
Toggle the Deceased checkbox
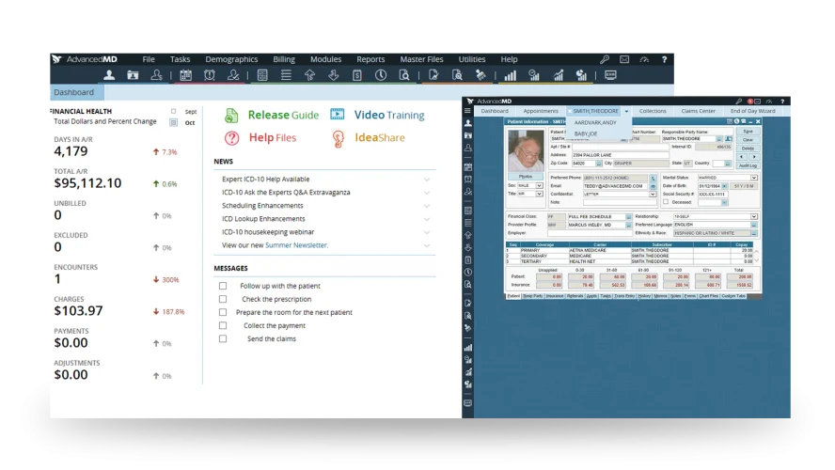pyautogui.click(x=666, y=201)
